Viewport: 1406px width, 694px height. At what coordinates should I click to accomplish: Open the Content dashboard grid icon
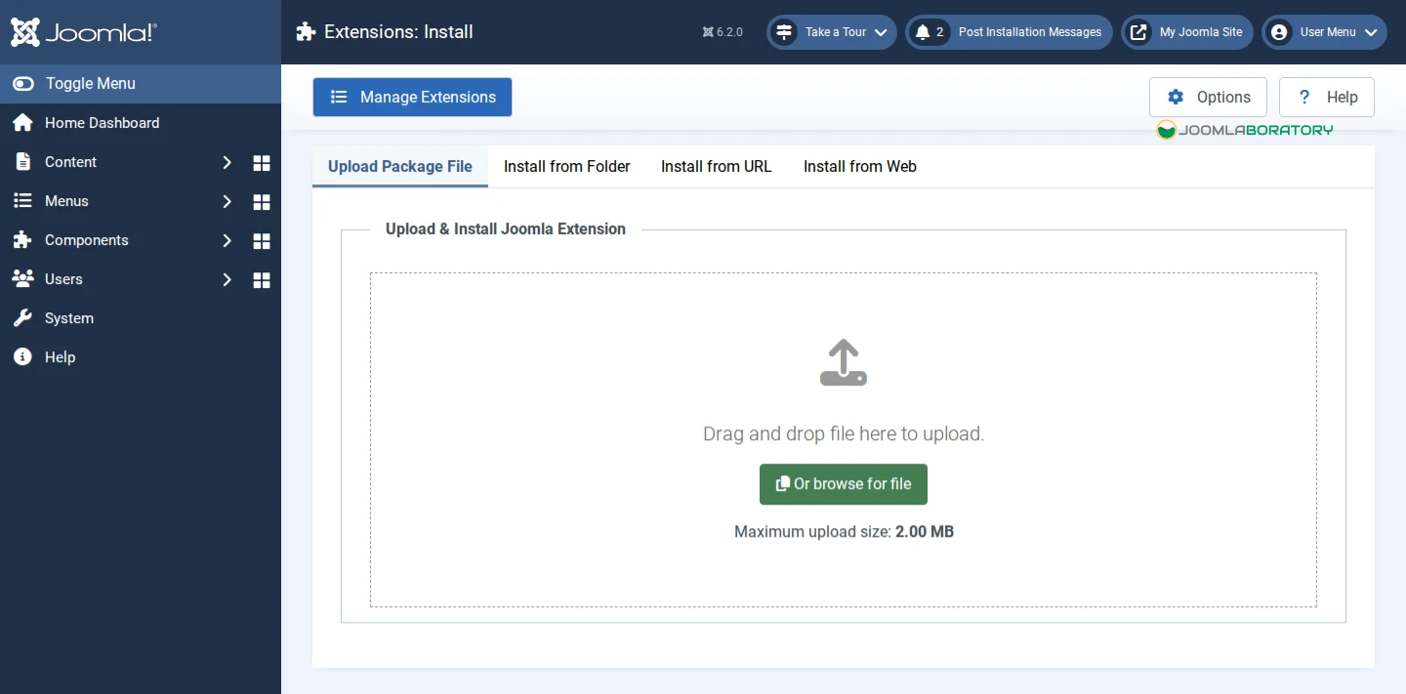262,163
